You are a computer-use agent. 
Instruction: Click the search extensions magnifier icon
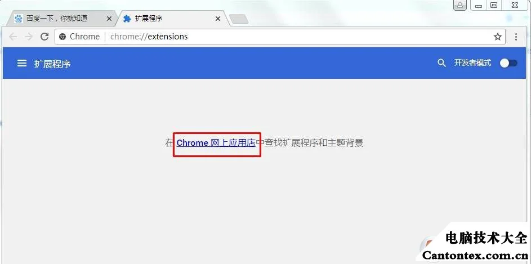[x=441, y=62]
